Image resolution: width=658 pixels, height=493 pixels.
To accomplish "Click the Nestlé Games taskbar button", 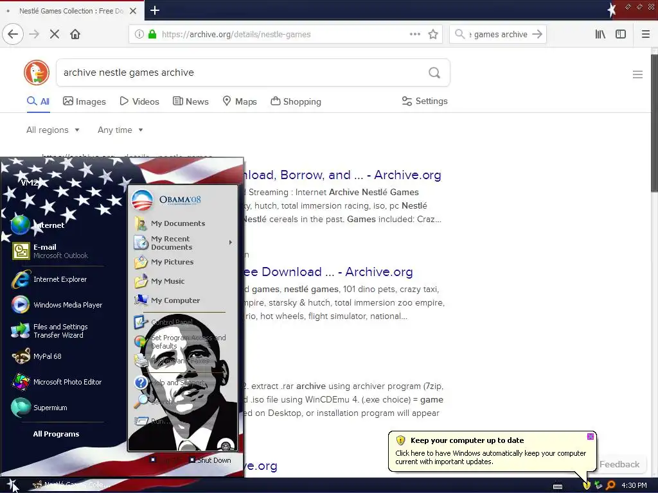I will [71, 485].
